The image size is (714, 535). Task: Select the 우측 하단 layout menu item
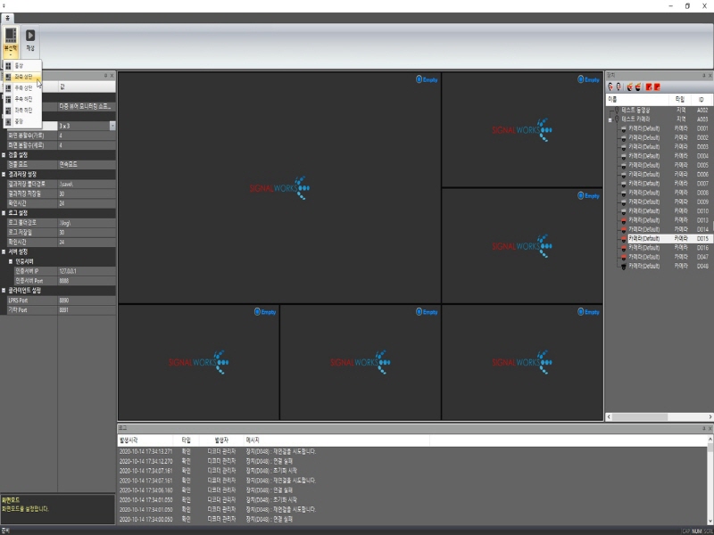pos(21,99)
